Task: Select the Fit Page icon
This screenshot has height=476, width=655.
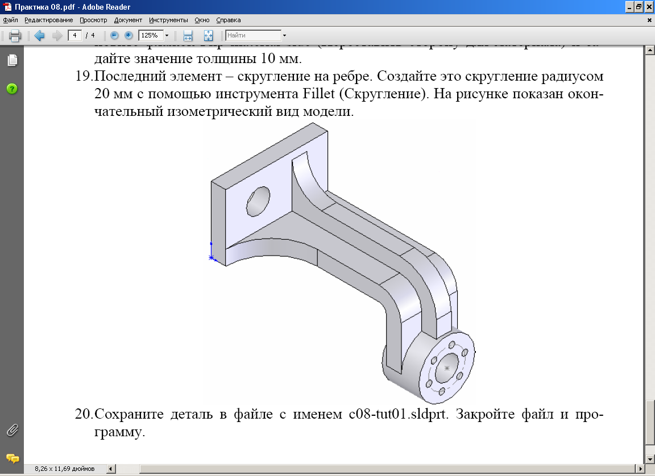Action: pos(208,35)
